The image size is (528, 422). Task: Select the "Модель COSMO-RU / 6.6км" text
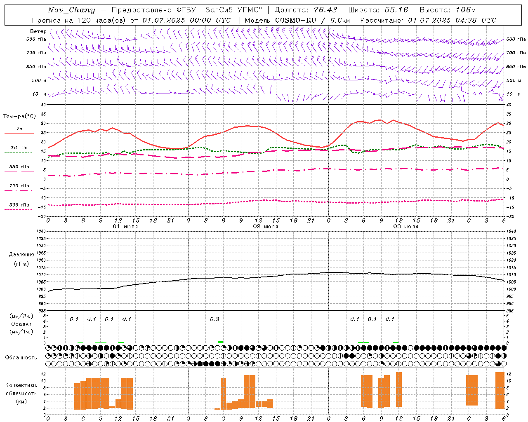click(297, 20)
